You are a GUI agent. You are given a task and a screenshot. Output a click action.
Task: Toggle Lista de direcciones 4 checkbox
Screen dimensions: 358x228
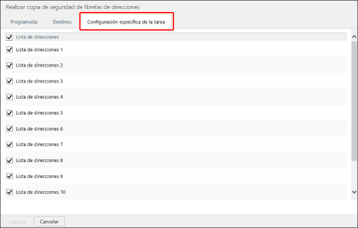pyautogui.click(x=9, y=97)
